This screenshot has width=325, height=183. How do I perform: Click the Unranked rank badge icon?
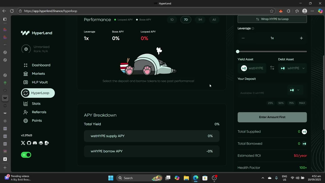coord(26,49)
